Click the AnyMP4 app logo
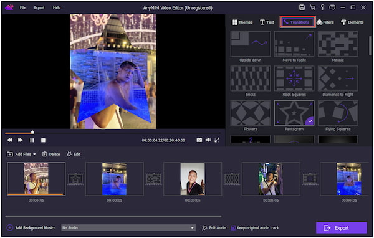Image resolution: width=374 pixels, height=238 pixels. click(9, 7)
